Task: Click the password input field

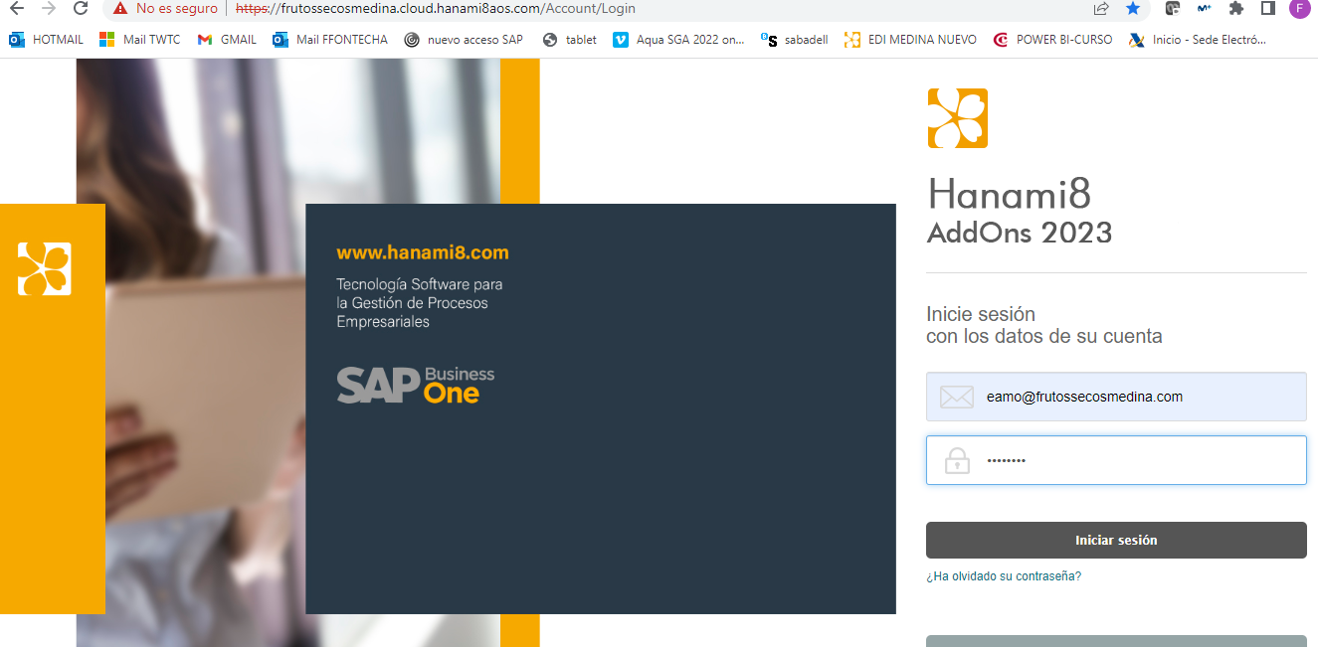Action: [x=1116, y=460]
